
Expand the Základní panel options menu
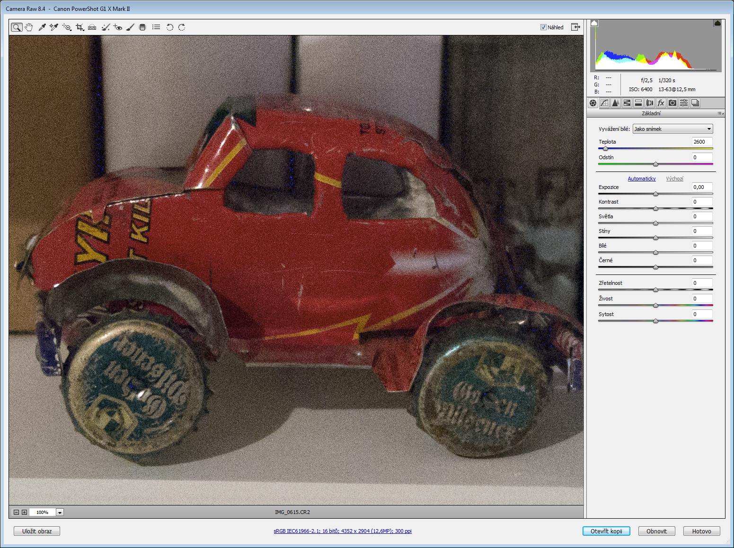pos(720,113)
